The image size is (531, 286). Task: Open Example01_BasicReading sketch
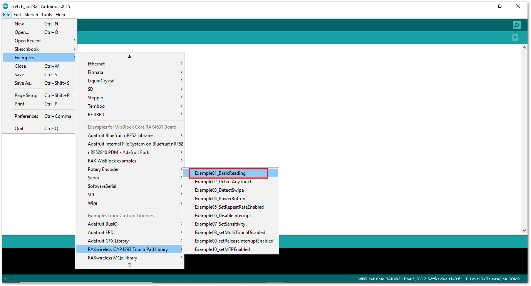[x=230, y=173]
